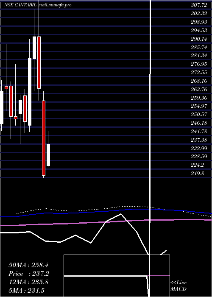This screenshot has height=297, width=212.
Task: Click the 259.36 price axis label
Action: pos(199,98)
